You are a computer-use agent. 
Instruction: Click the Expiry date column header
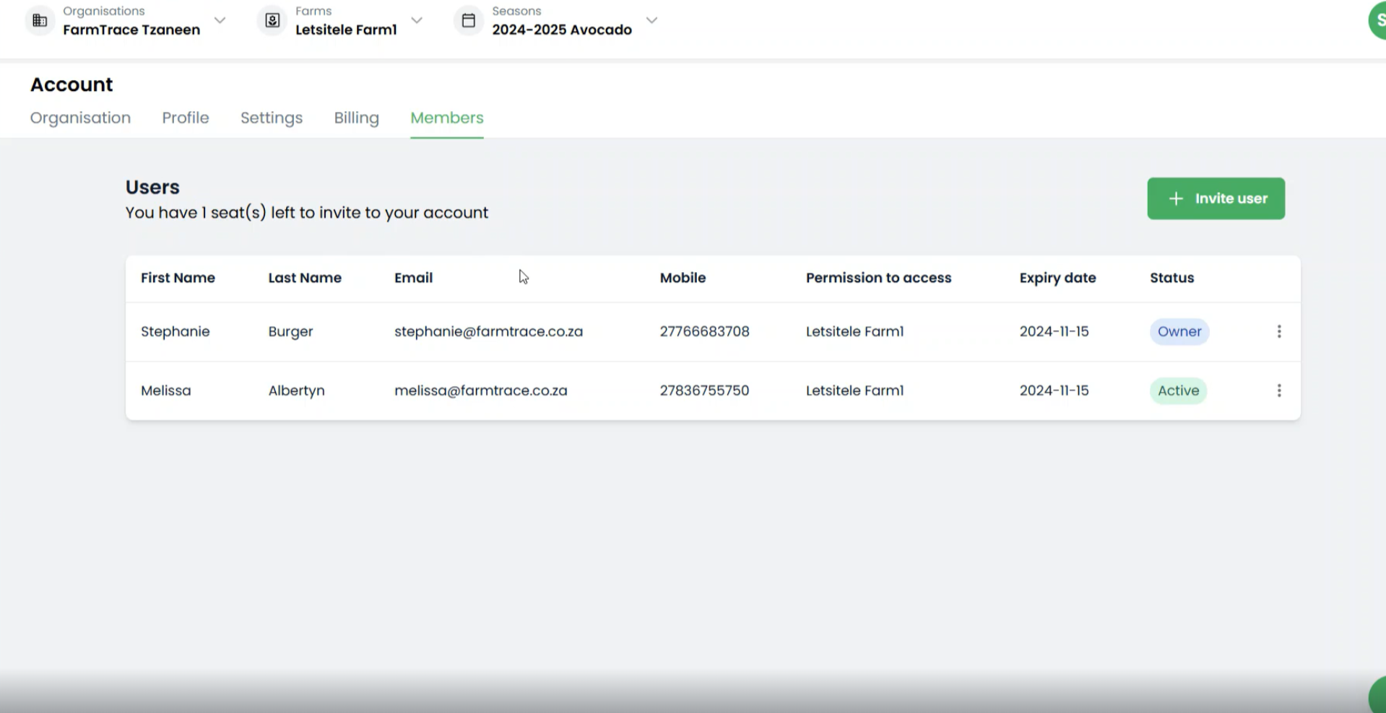1057,278
